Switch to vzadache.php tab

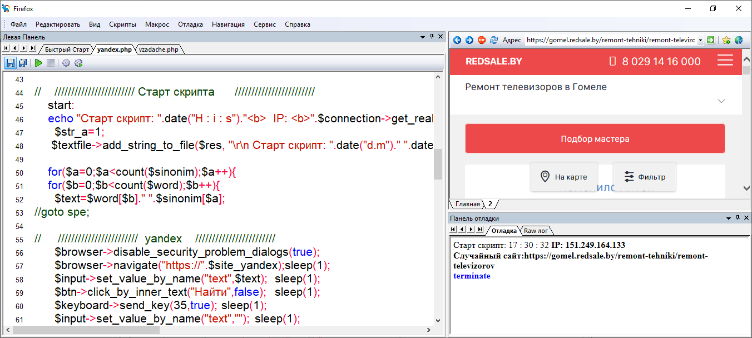(x=159, y=49)
